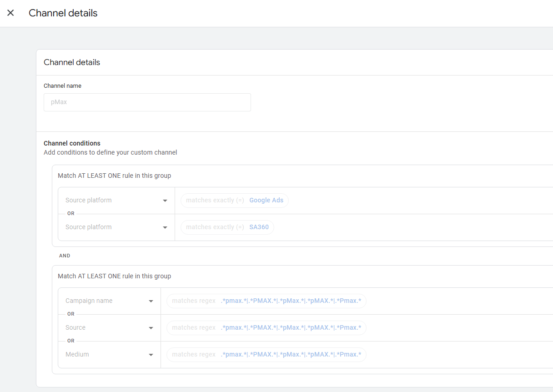Viewport: 553px width, 392px height.
Task: Click the arrow icon beside Medium
Action: pos(151,355)
